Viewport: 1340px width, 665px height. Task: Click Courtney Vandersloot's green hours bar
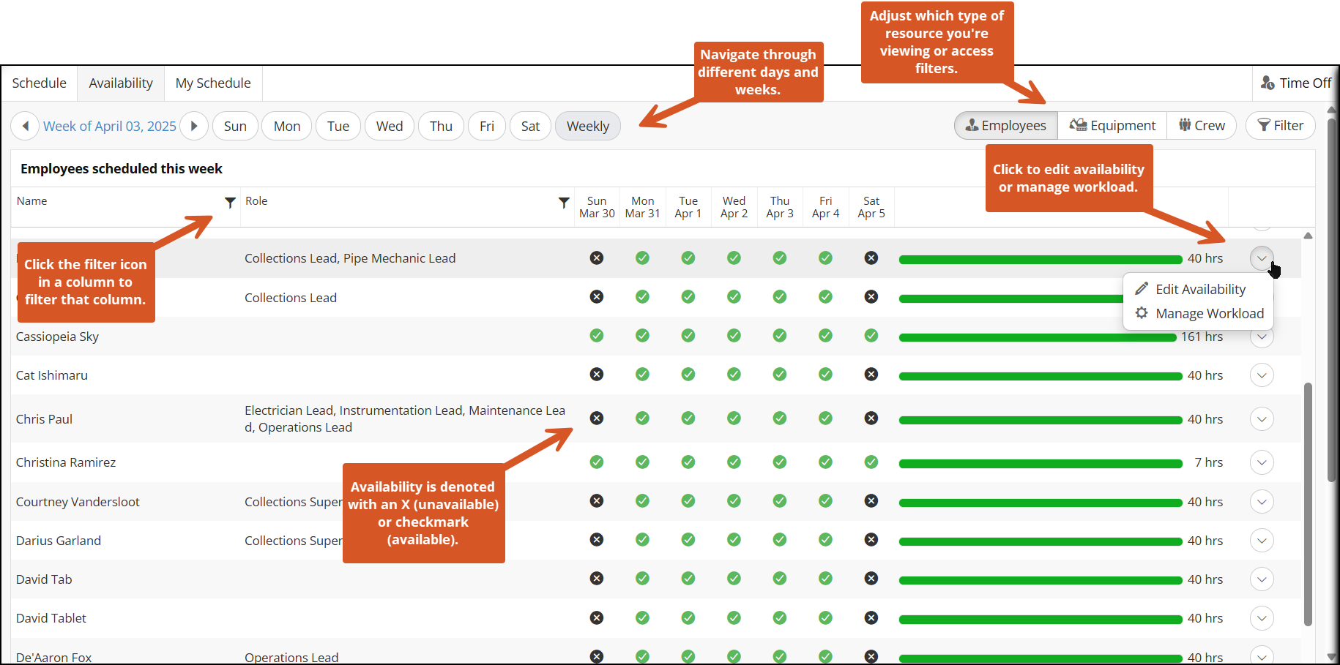click(x=1040, y=503)
